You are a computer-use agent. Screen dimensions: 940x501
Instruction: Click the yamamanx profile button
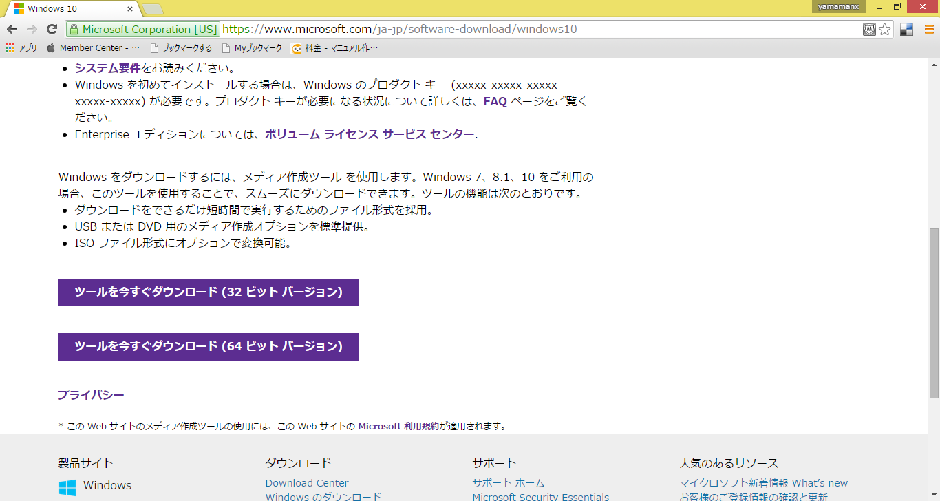coord(837,6)
